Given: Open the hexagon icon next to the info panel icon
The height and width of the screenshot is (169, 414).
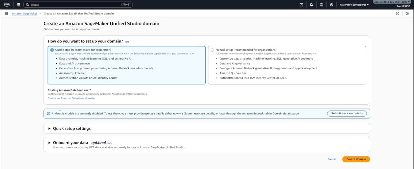Looking at the screenshot, I should (407, 13).
